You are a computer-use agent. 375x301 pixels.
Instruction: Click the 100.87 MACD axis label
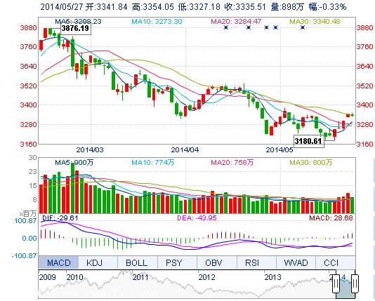click(25, 220)
